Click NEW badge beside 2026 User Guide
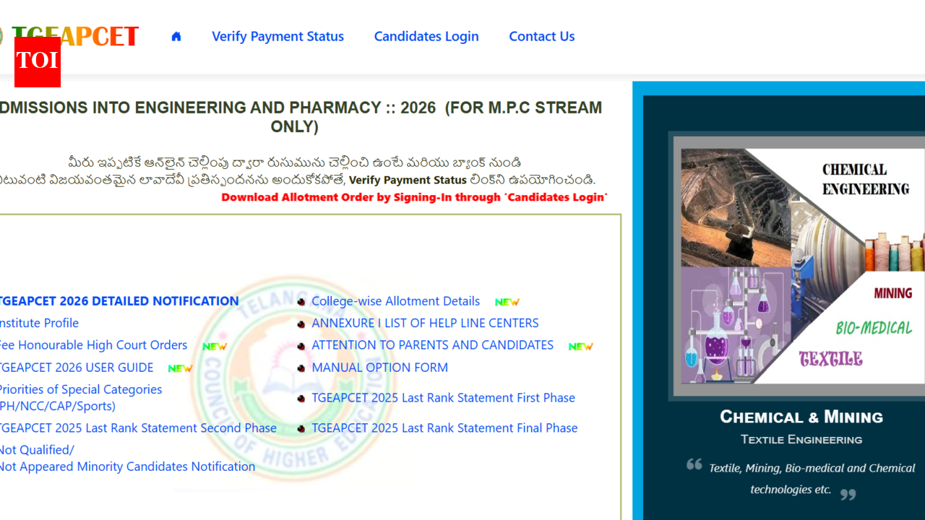Viewport: 925px width, 520px height. pos(181,368)
